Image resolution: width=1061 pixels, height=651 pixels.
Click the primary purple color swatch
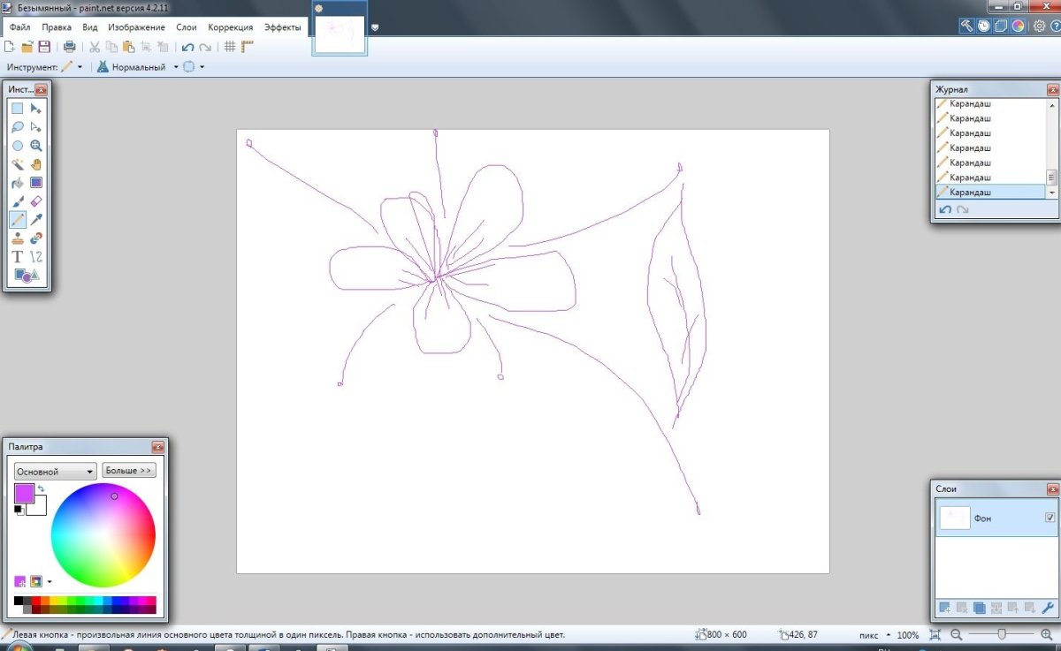[24, 493]
